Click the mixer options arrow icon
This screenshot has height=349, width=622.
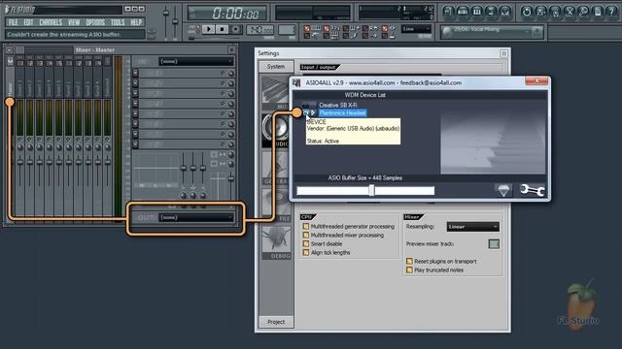tap(9, 50)
